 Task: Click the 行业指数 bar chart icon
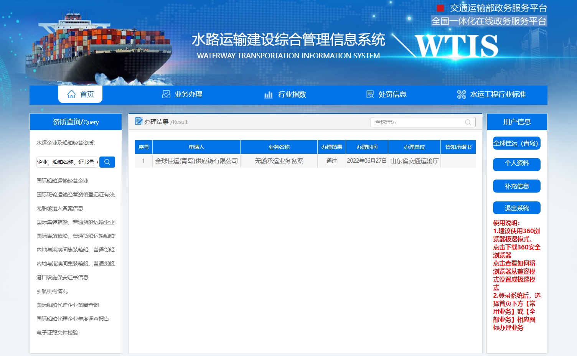[x=268, y=94]
